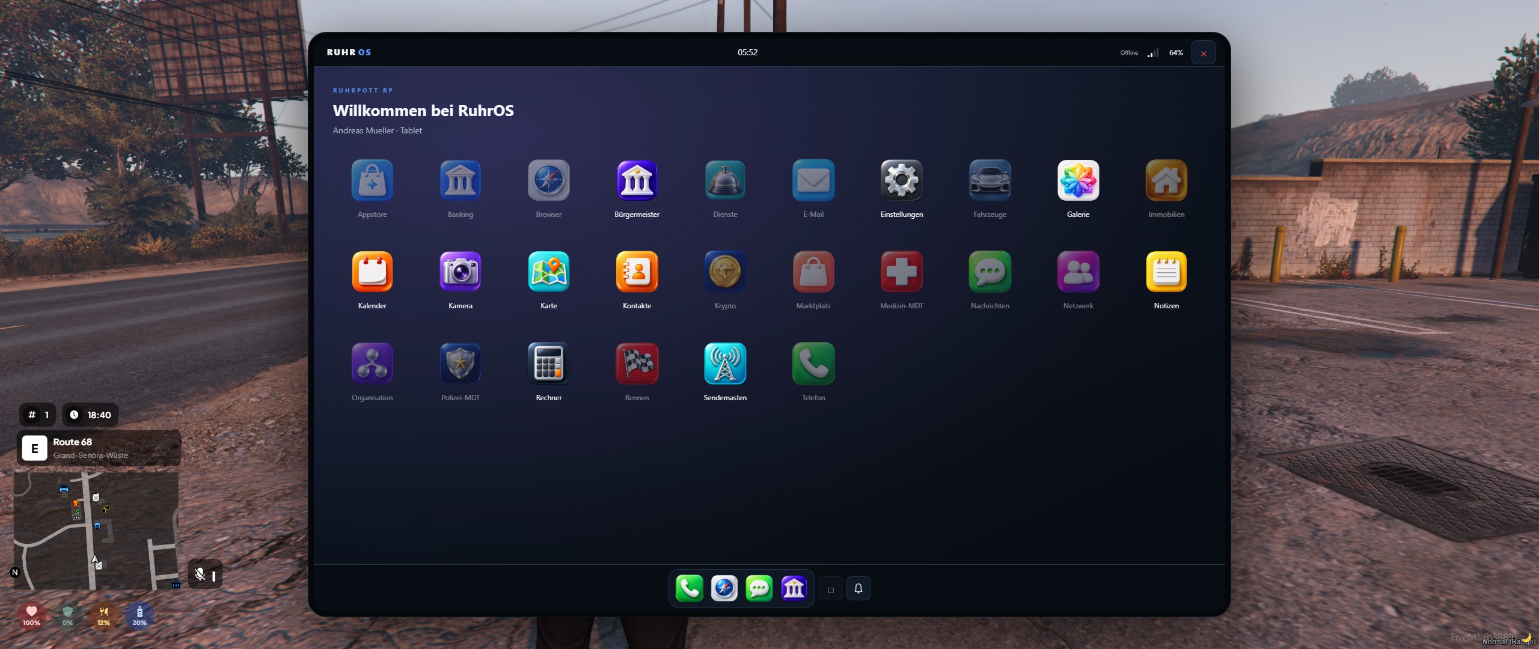The height and width of the screenshot is (649, 1539).
Task: Open Einstellungen settings gear
Action: pyautogui.click(x=902, y=180)
